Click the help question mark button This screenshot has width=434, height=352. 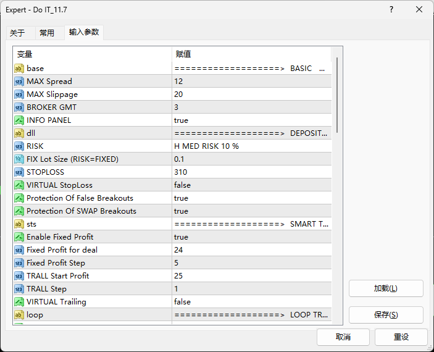391,10
